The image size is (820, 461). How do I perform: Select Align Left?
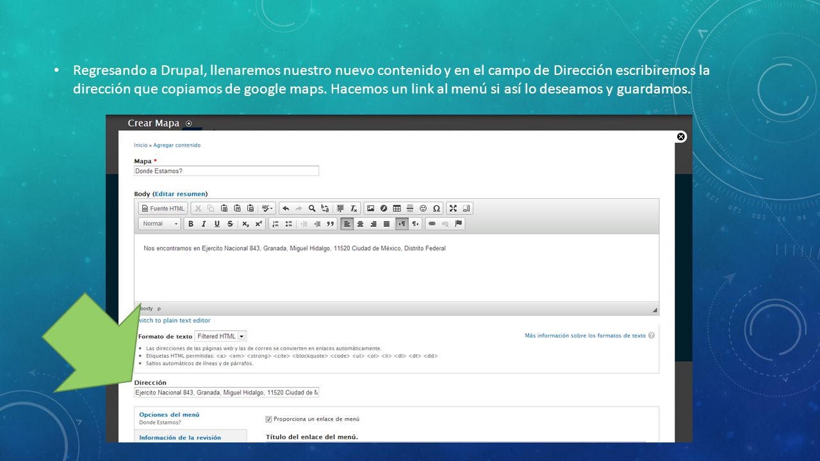click(347, 223)
